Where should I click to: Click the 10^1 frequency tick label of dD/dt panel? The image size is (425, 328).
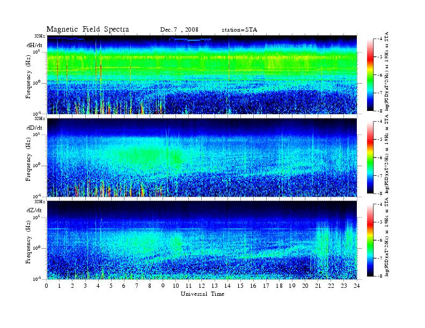(37, 134)
